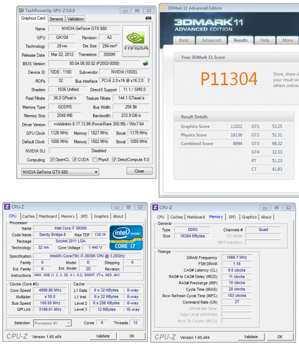Open the Basic tab in 3DMark 11

pos(184,40)
